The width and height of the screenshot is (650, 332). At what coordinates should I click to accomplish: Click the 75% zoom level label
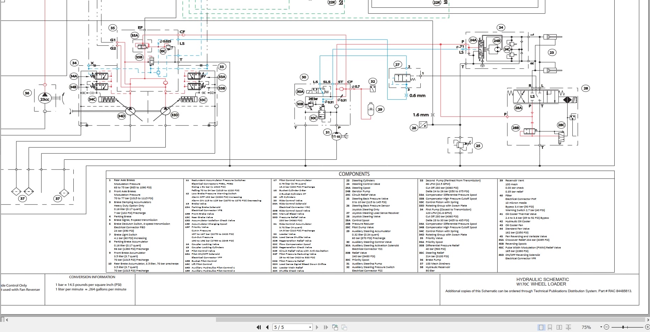586,327
